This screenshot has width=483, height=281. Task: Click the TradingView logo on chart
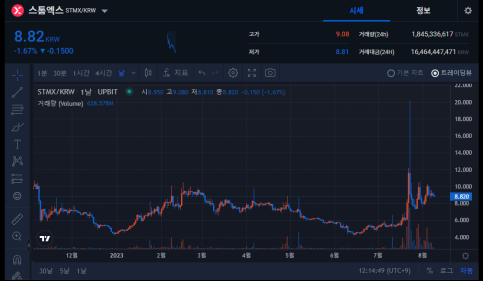tap(44, 238)
